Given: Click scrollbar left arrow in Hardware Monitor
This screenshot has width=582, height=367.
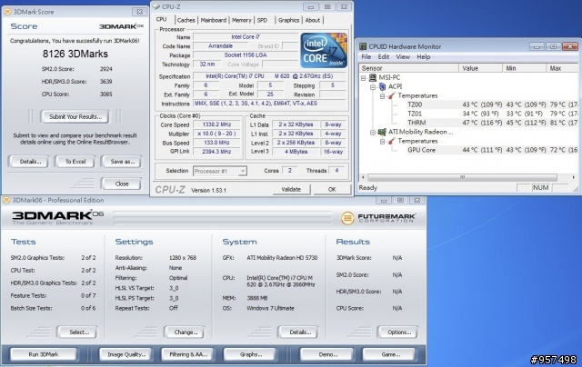Looking at the screenshot, I should 363,177.
